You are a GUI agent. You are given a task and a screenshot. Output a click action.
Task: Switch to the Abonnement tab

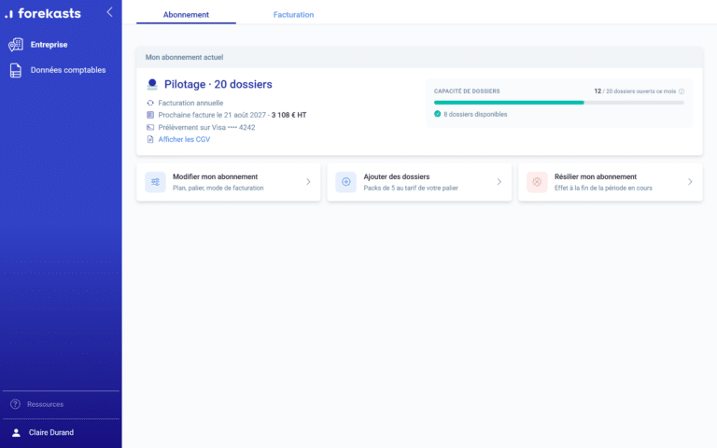pos(186,15)
